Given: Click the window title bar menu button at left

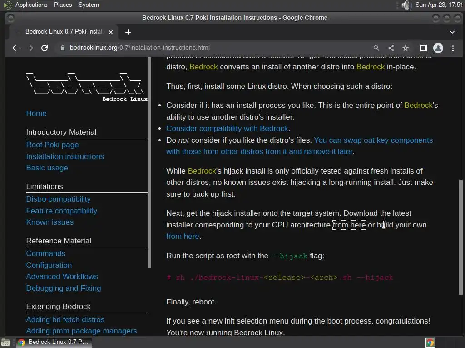Looking at the screenshot, I should point(11,18).
